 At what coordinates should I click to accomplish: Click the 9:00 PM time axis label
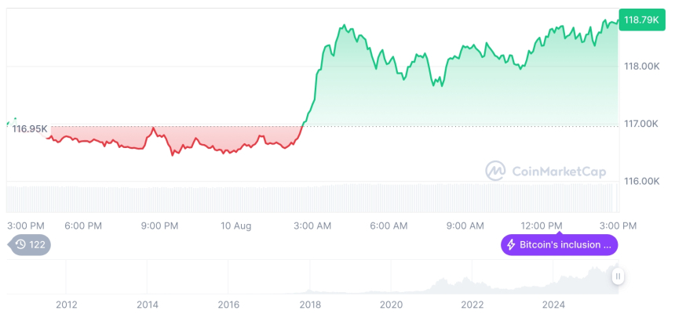click(x=159, y=226)
